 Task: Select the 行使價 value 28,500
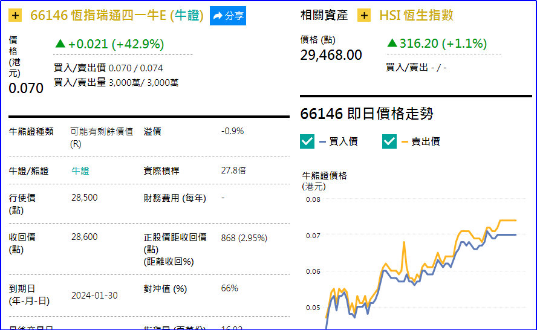pyautogui.click(x=84, y=198)
